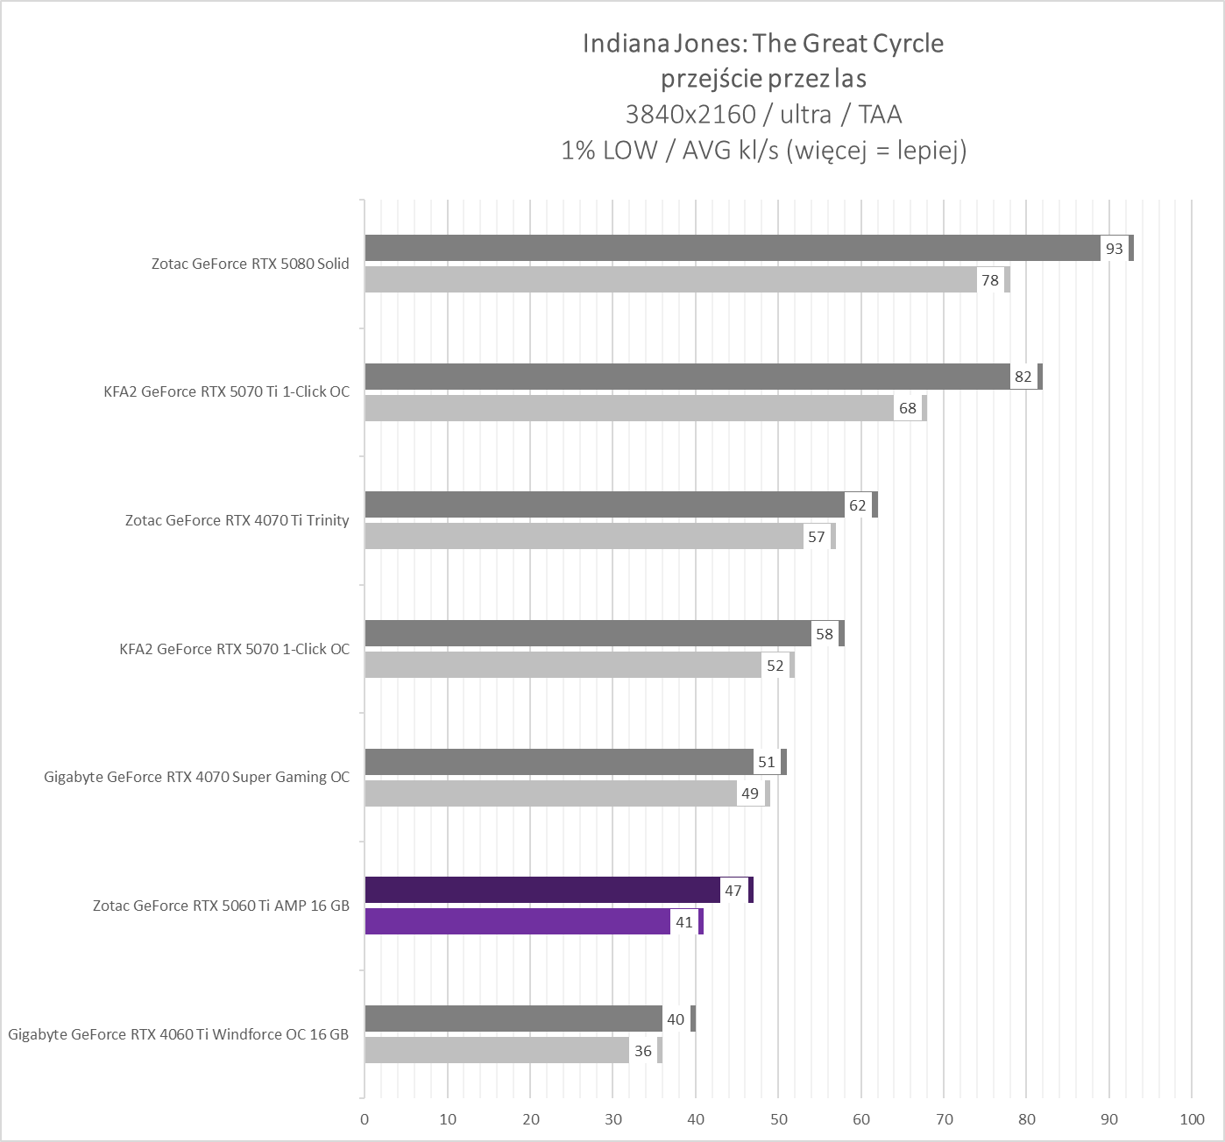Click the data label 78 for RTX 5080
This screenshot has width=1225, height=1142.
(x=990, y=280)
